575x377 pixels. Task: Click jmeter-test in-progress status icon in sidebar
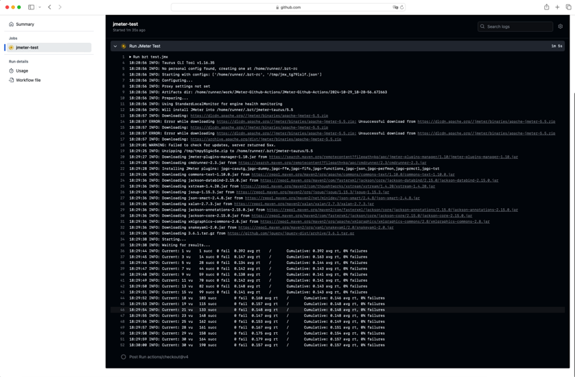coord(11,48)
